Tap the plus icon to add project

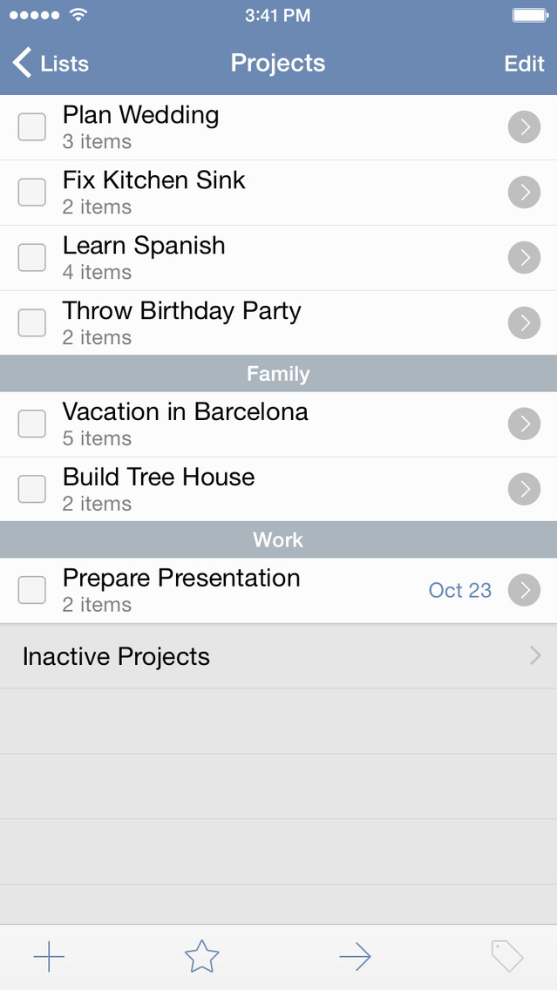click(x=49, y=957)
